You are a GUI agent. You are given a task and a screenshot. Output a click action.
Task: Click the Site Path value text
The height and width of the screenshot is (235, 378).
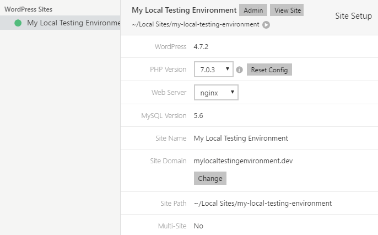pos(263,204)
